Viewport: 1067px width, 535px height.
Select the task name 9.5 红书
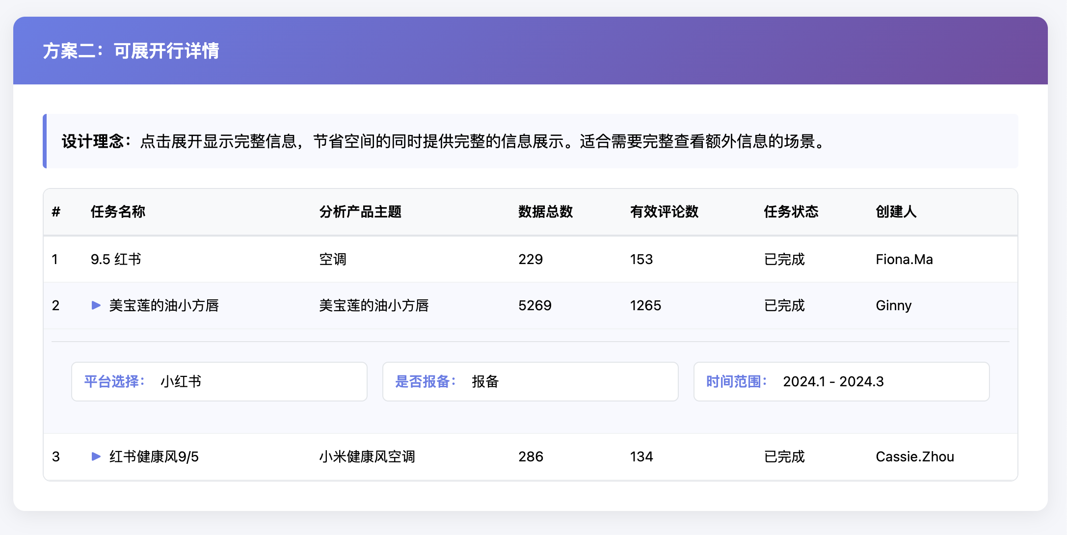(x=116, y=259)
